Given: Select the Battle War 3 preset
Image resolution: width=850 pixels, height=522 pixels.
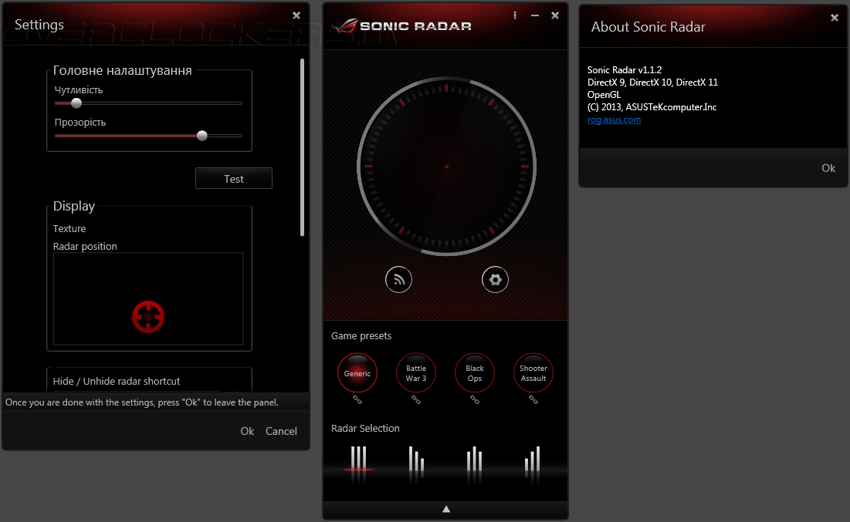Looking at the screenshot, I should coord(416,372).
